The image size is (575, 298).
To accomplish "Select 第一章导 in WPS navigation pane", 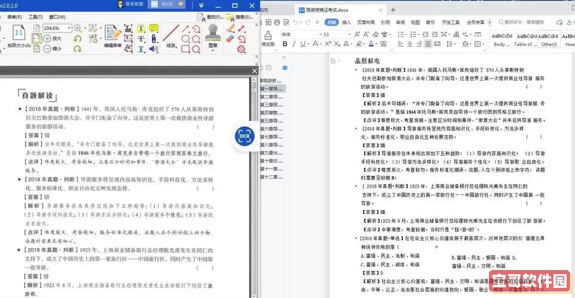I will point(272,89).
